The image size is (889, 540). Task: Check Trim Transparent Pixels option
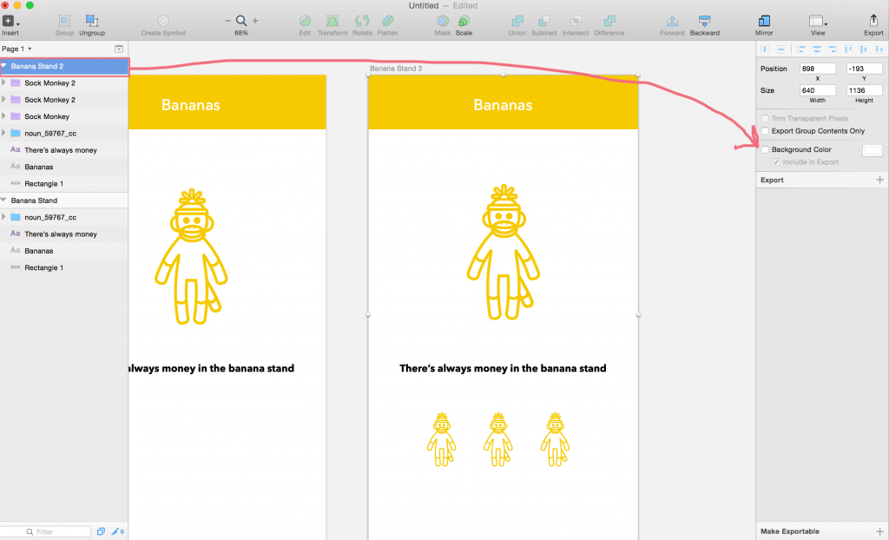(x=765, y=118)
